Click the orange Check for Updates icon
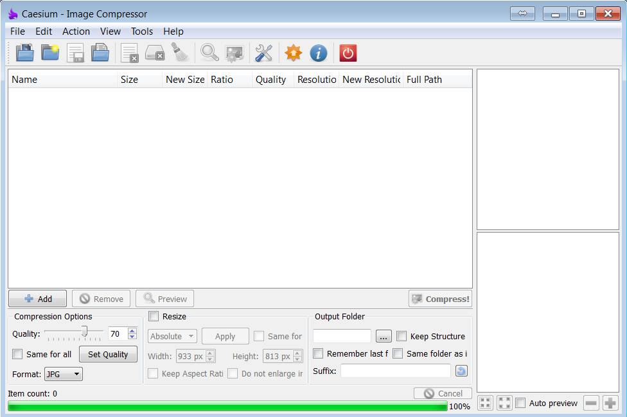Viewport: 627px width, 417px height. tap(293, 53)
